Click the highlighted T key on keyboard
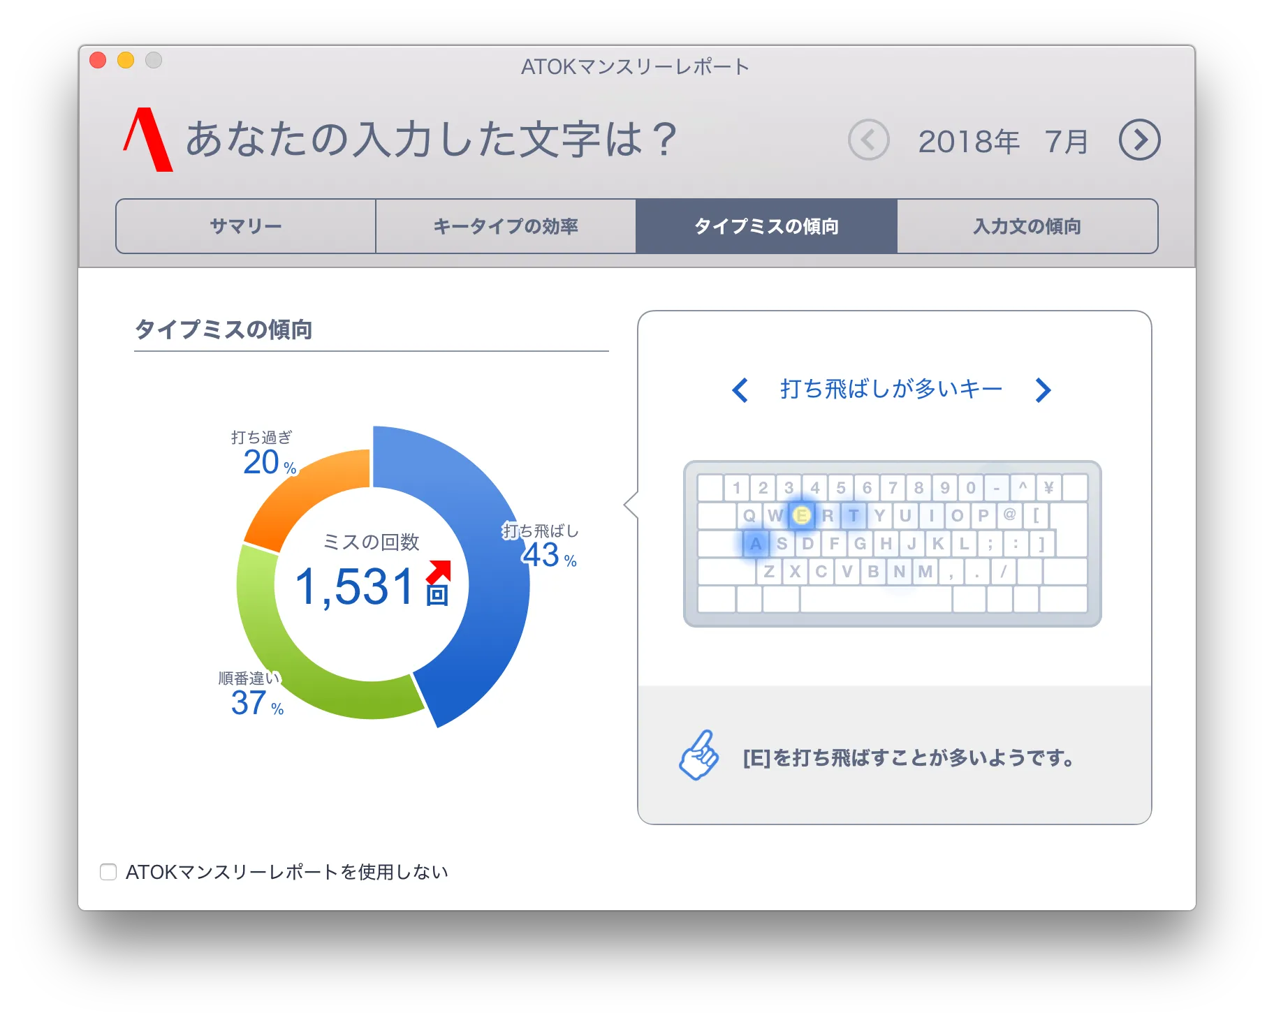 coord(854,516)
